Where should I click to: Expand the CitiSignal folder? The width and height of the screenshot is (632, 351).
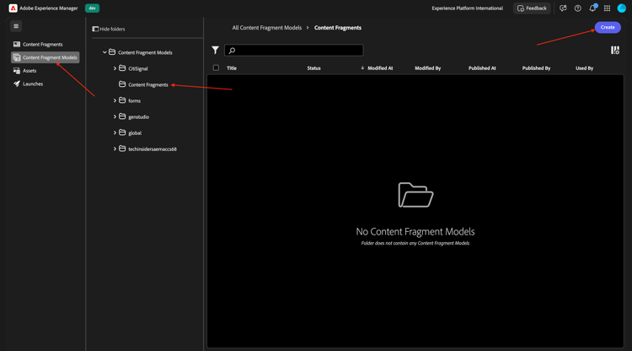pos(115,68)
